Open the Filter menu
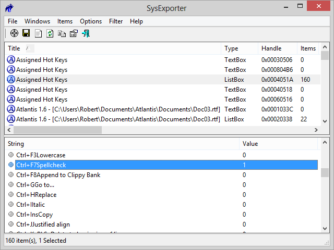Screen dimensions: 334x250 tap(116, 21)
